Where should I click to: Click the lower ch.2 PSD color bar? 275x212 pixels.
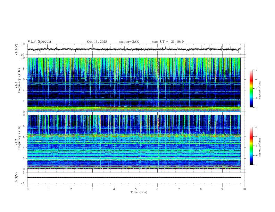pos(251,146)
